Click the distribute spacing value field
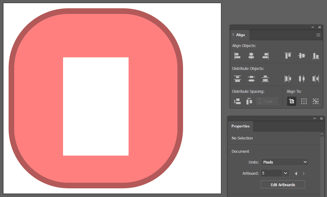This screenshot has width=327, height=197. pos(270,101)
